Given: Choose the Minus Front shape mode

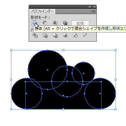Looking at the screenshot, I should [45, 23].
